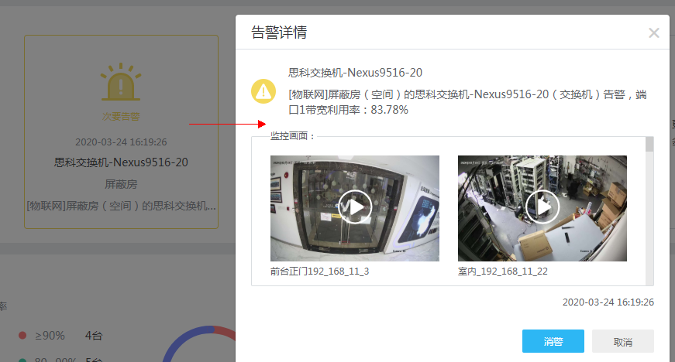Click the 消警 button
The width and height of the screenshot is (675, 362).
pos(553,341)
